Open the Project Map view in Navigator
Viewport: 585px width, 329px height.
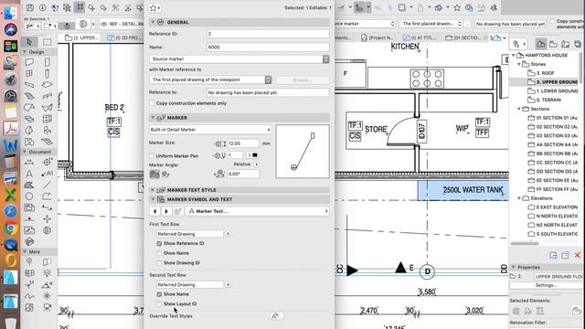540,44
